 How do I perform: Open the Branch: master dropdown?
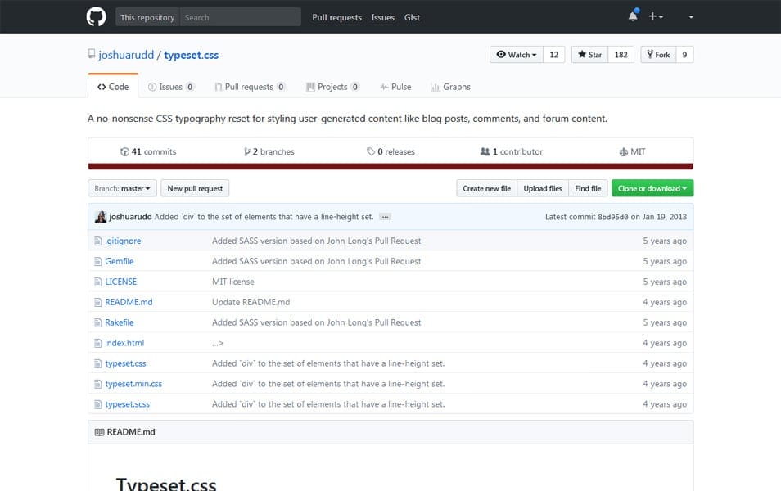121,188
